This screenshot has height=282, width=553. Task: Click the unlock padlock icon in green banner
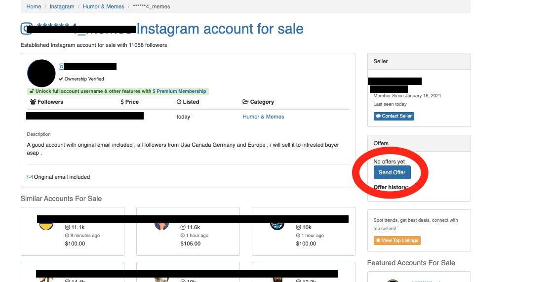[32, 91]
